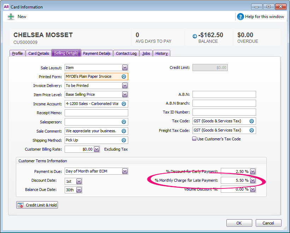Expand the Invoice Delivery dropdown

125,86
